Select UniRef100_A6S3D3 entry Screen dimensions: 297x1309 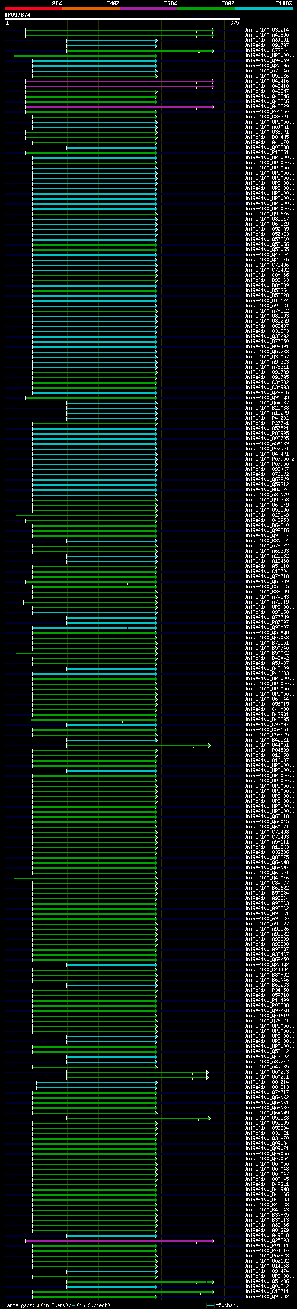pos(266,551)
